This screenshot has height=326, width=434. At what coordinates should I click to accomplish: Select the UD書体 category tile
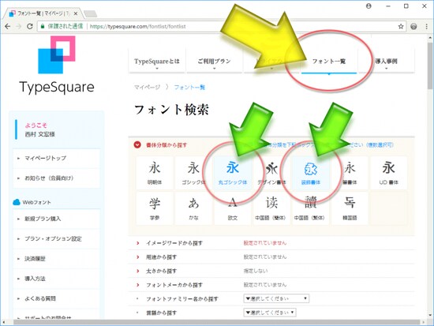pos(388,173)
